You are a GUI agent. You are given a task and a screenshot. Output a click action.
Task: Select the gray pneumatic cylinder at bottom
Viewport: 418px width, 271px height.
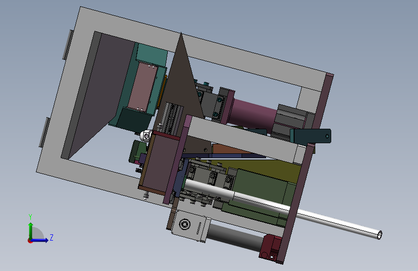click(235, 236)
